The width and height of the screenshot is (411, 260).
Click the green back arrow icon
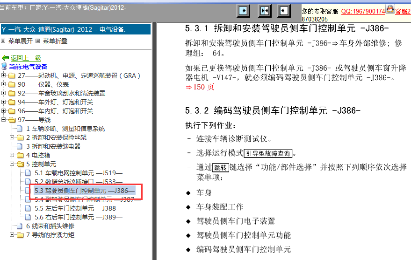(5, 58)
